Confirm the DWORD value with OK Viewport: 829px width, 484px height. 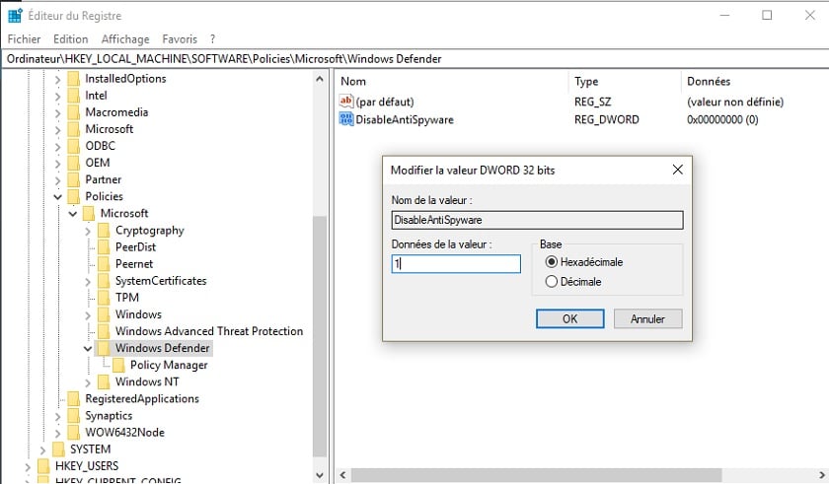[x=570, y=318]
